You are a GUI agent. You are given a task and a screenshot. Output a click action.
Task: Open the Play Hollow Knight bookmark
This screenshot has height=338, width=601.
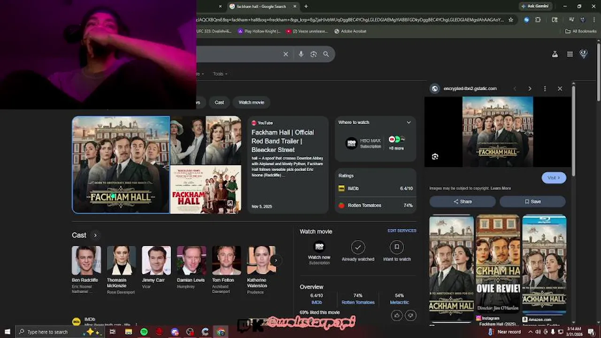click(259, 31)
